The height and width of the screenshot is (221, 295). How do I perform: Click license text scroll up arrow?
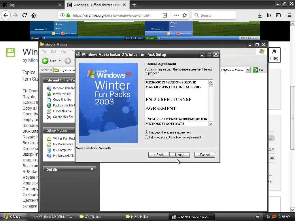[x=211, y=82]
